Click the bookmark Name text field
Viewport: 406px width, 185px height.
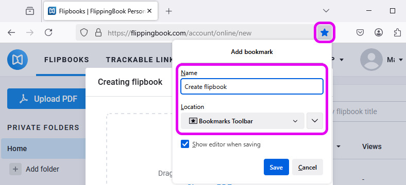[x=251, y=86]
